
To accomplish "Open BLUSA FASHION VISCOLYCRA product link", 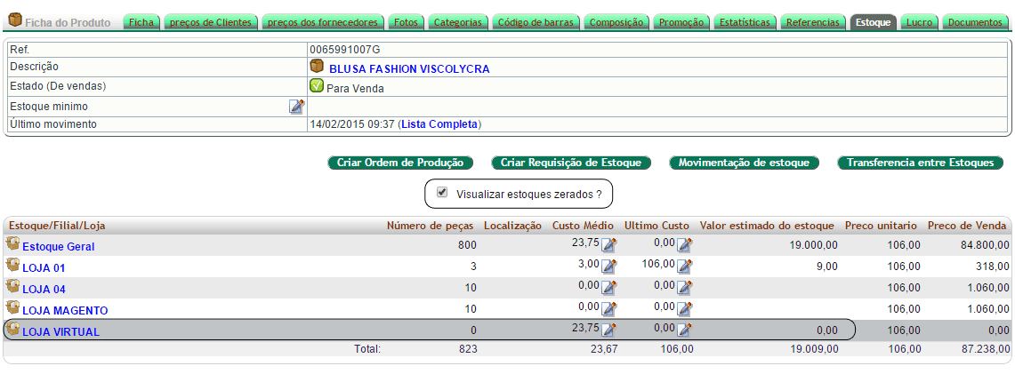I will point(409,68).
